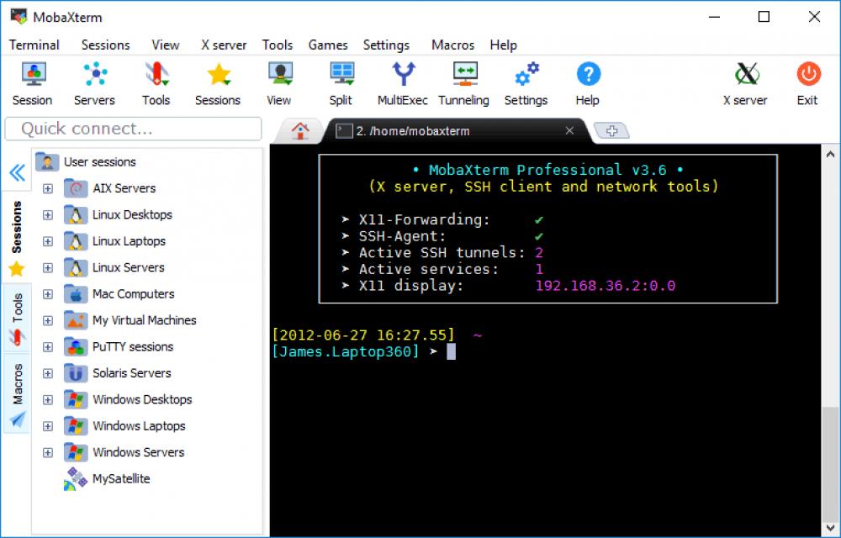Open saved Sessions via the star toolbar icon

coord(217,82)
